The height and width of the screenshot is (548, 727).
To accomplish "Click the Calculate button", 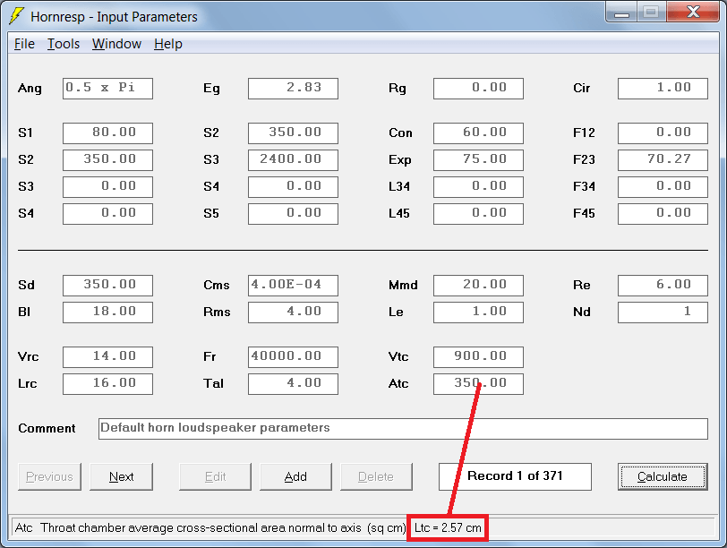I will click(663, 476).
